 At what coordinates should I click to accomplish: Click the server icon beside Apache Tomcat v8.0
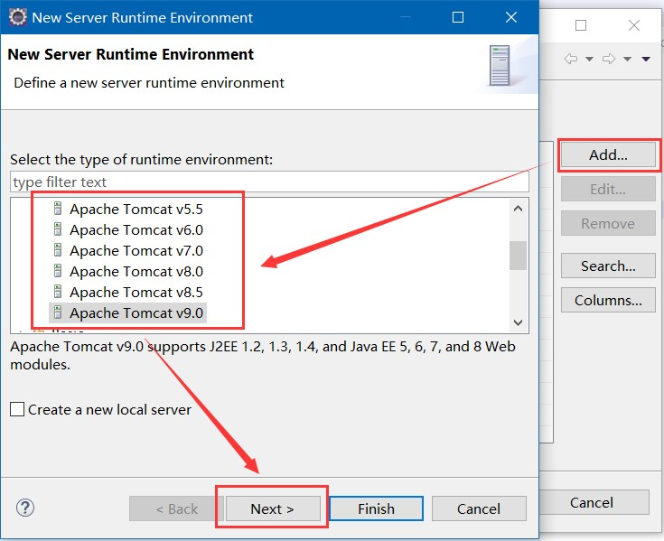click(58, 271)
